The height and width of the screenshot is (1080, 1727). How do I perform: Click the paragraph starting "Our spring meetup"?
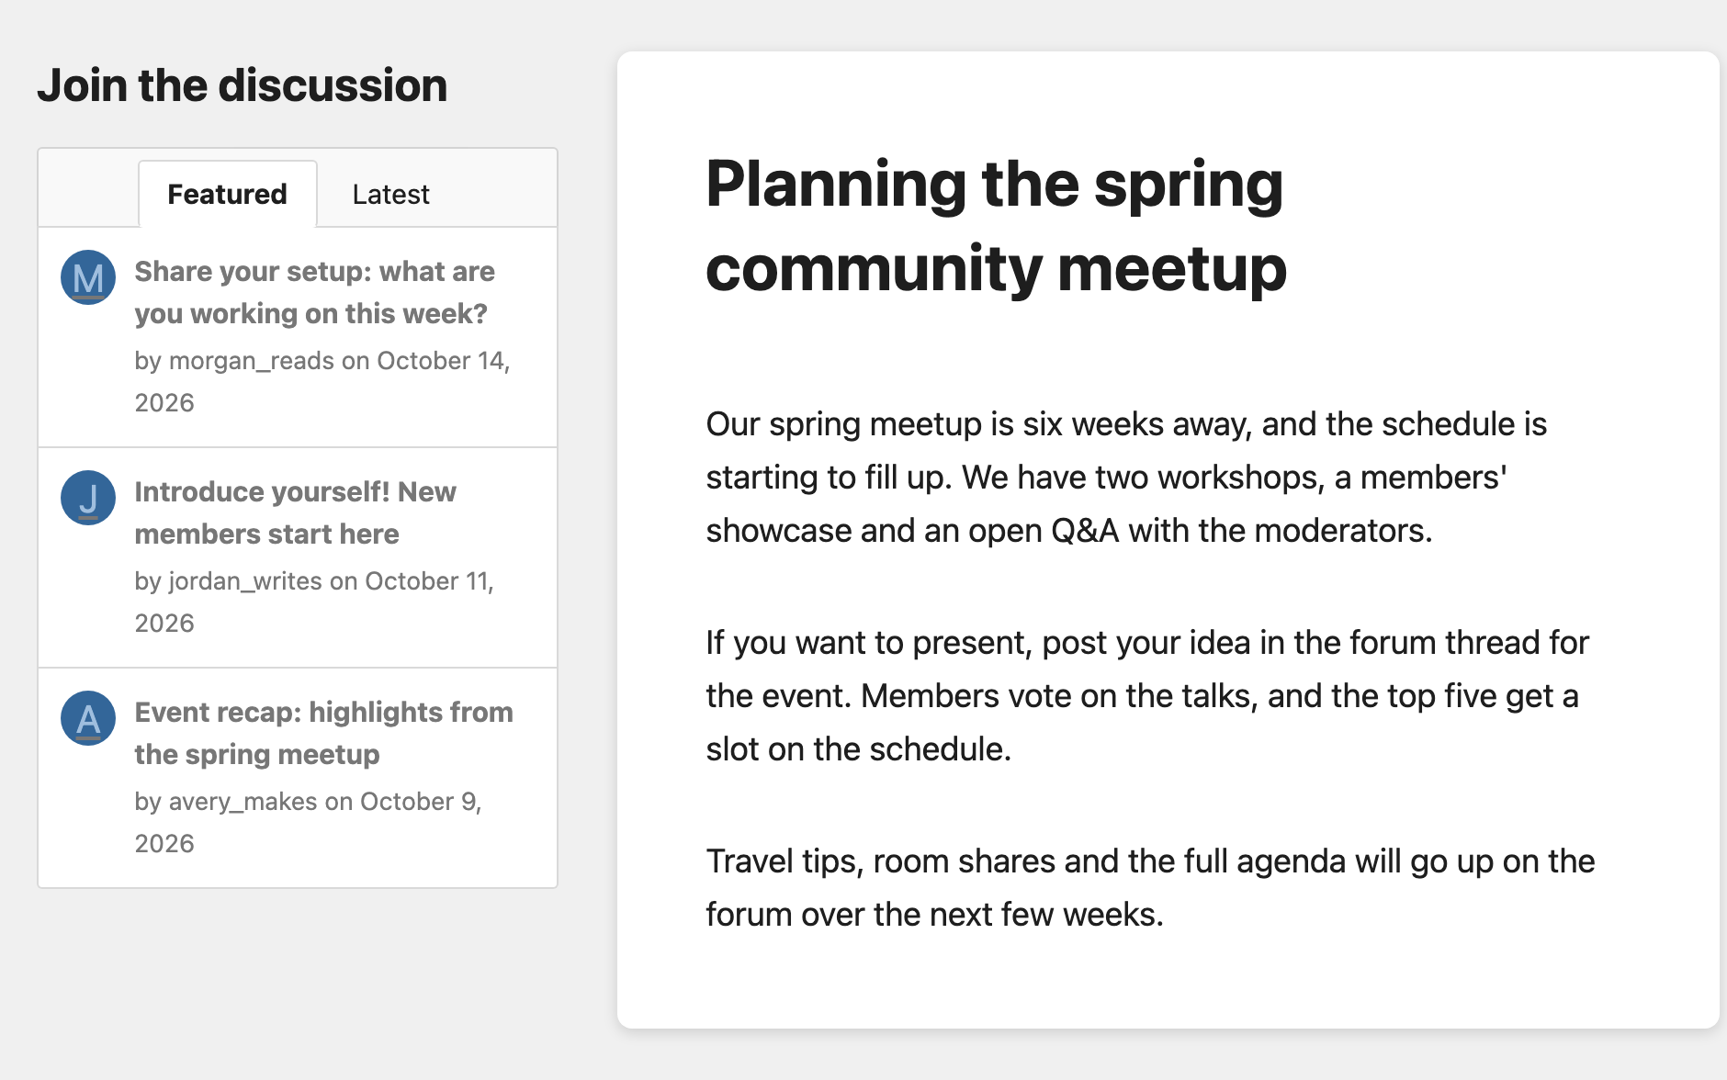[1126, 478]
